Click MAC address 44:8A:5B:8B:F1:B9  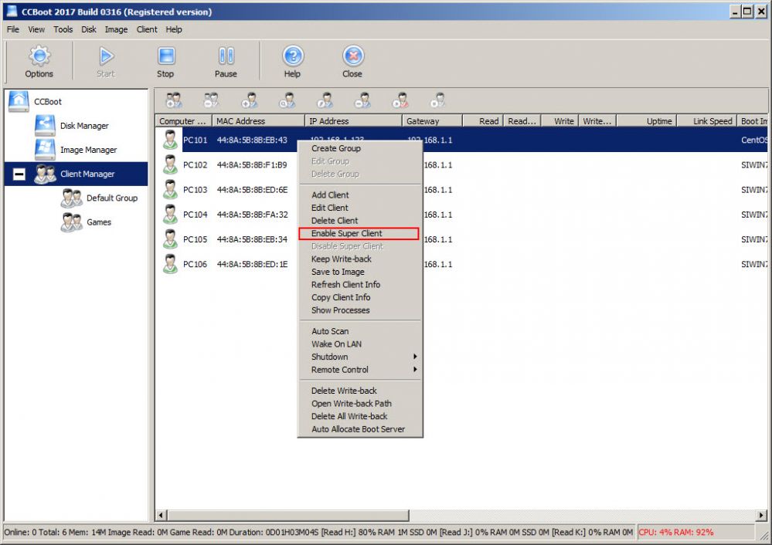252,164
